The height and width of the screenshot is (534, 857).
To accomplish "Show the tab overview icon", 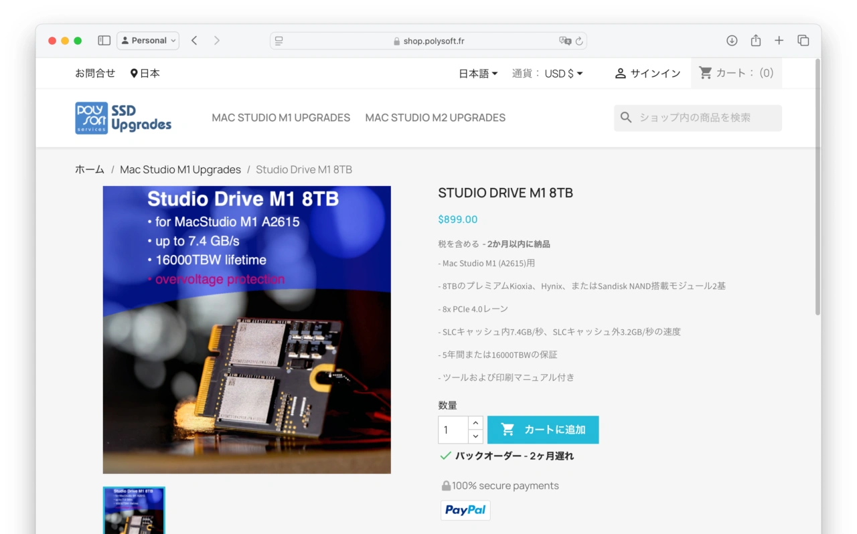I will [803, 41].
